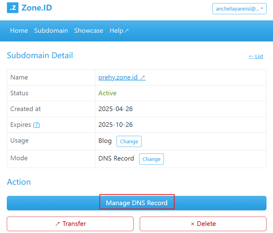Click the red Delete button
This screenshot has height=233, width=273.
pos(203,224)
